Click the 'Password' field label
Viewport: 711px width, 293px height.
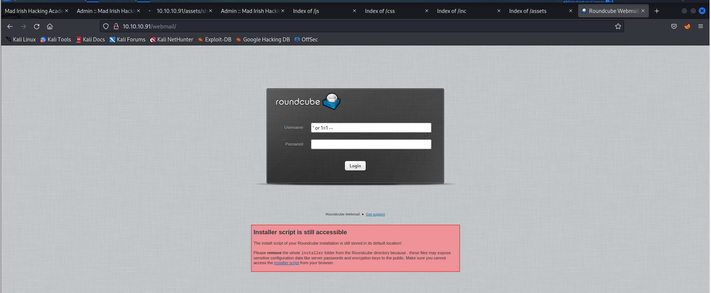coord(294,144)
